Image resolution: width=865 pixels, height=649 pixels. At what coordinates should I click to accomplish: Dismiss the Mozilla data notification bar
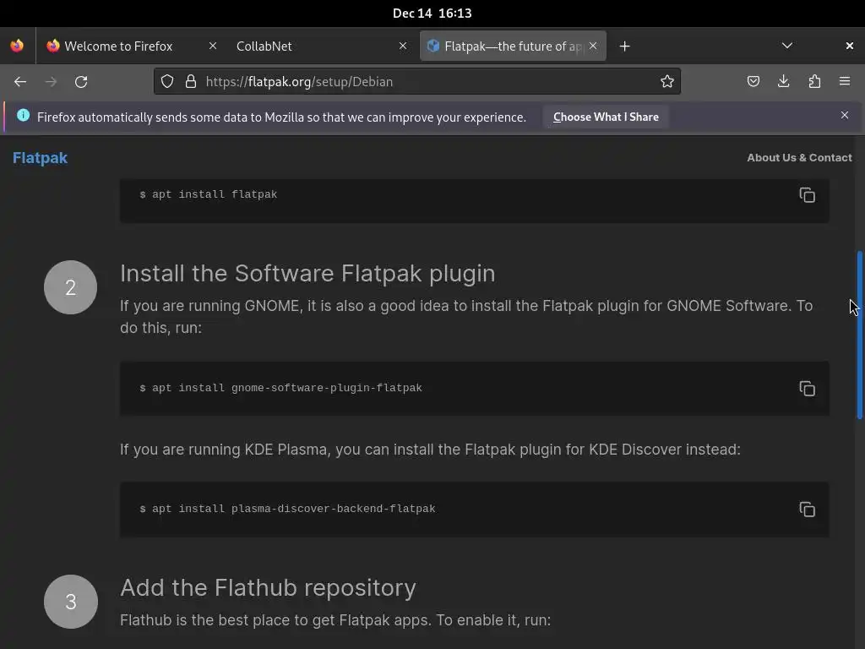pos(845,115)
